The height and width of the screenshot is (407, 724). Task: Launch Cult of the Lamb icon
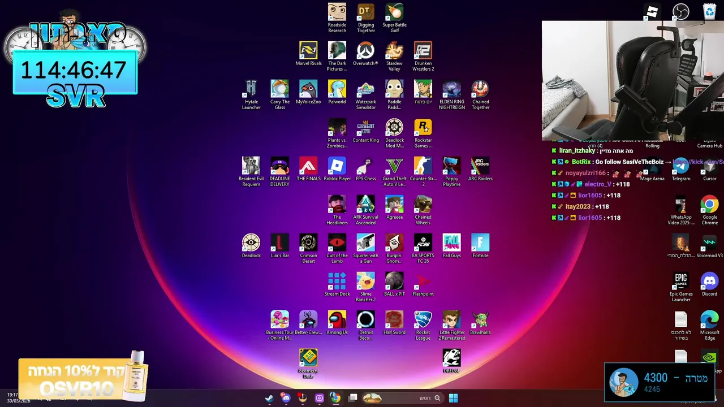point(337,248)
